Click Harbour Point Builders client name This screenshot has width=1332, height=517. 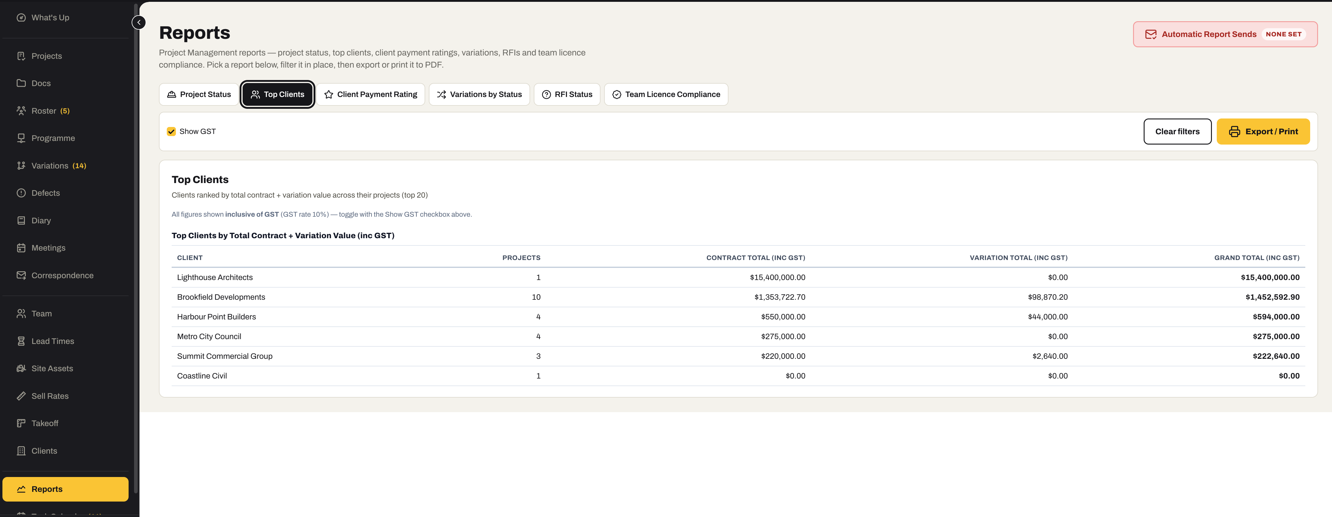(x=216, y=317)
